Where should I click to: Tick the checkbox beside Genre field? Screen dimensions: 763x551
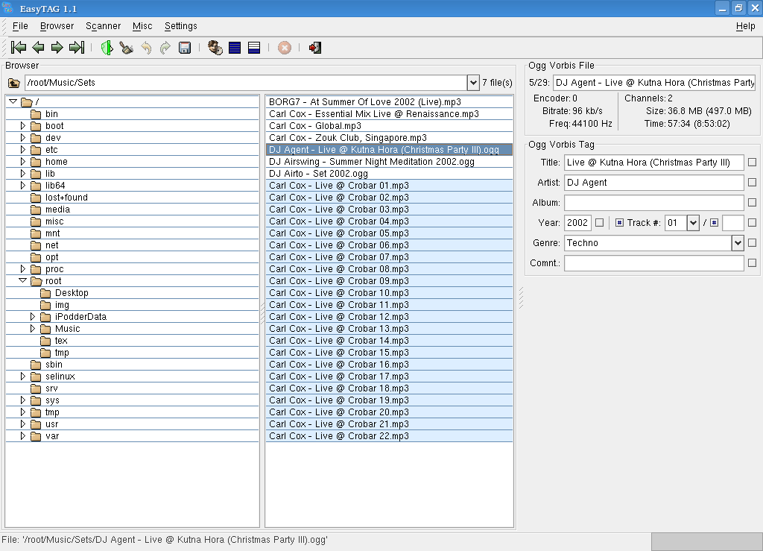(752, 242)
